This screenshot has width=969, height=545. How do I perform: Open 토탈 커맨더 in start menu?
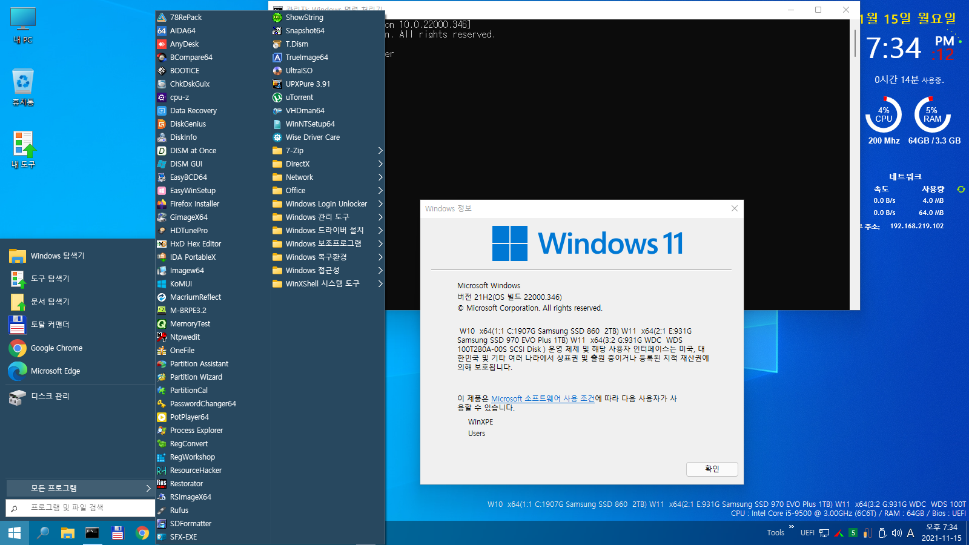tap(50, 325)
